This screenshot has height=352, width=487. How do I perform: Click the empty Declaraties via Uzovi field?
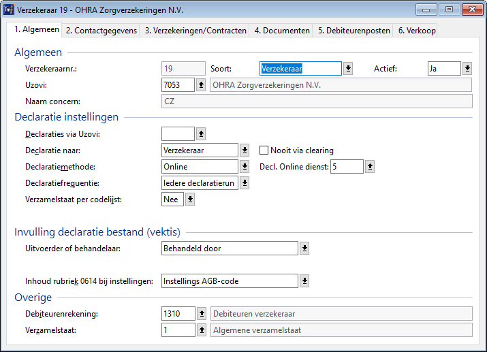pyautogui.click(x=178, y=133)
